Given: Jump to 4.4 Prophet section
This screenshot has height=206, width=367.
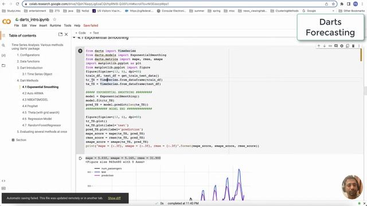Looking at the screenshot, I should click(30, 106).
